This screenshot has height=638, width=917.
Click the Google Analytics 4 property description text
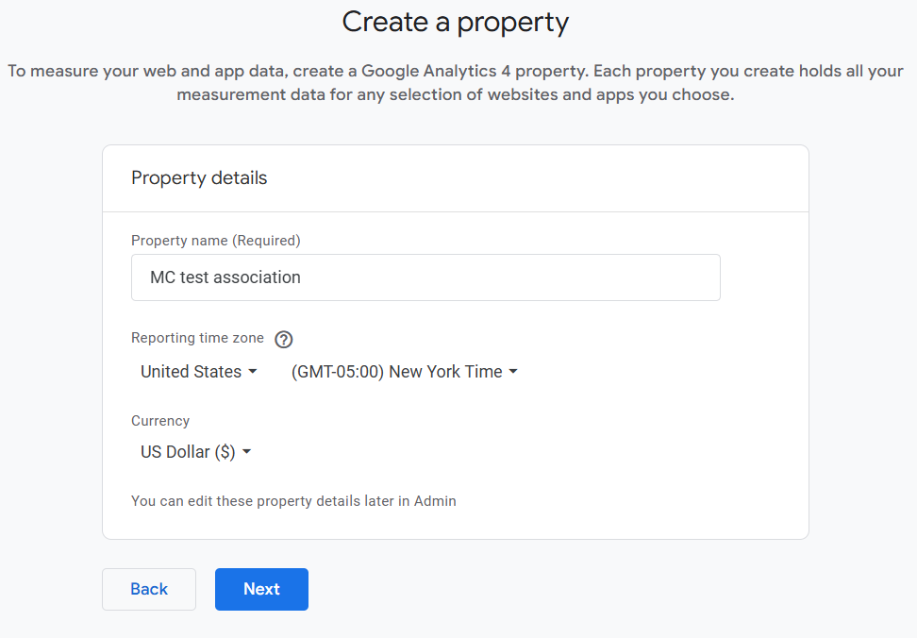[455, 71]
